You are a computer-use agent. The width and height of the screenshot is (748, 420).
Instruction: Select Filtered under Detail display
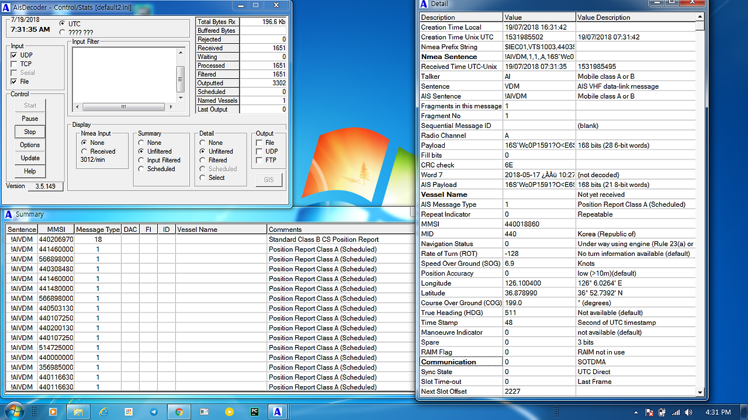pos(203,160)
